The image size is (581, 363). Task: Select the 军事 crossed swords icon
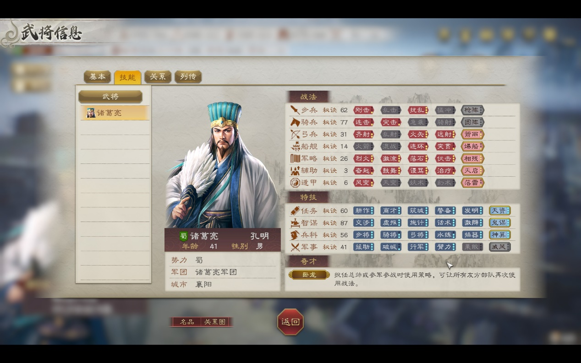[x=295, y=247]
